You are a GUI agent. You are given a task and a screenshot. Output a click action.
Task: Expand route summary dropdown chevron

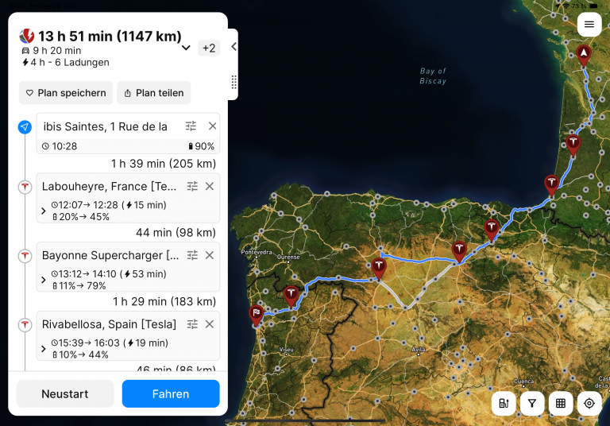[186, 48]
